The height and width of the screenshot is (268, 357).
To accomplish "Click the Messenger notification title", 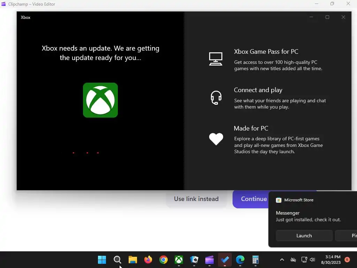I will (288, 213).
